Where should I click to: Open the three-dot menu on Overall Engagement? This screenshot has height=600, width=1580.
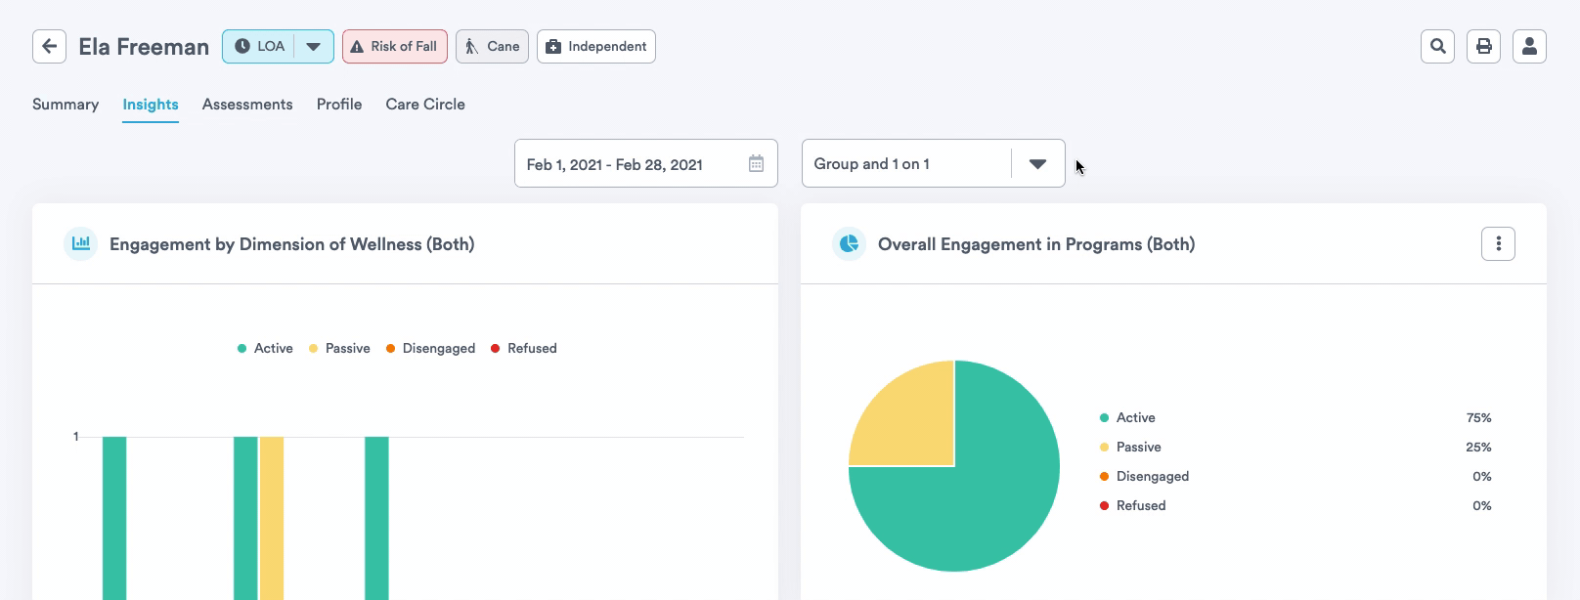pyautogui.click(x=1498, y=244)
